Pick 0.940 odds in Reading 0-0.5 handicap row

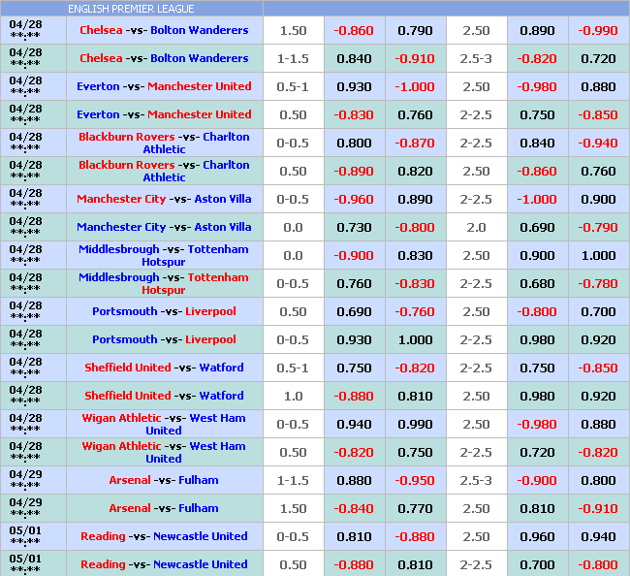click(x=598, y=537)
